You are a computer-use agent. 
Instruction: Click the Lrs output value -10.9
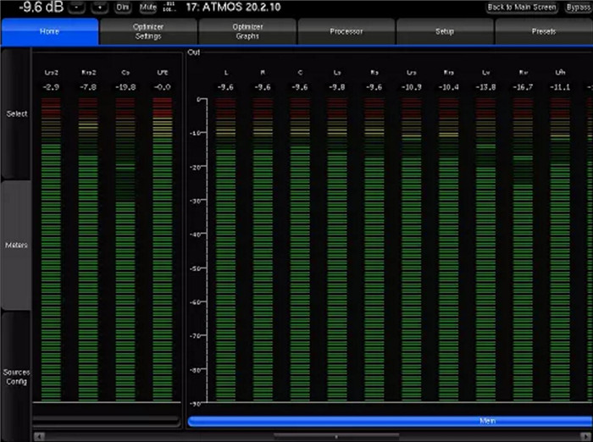pos(412,87)
